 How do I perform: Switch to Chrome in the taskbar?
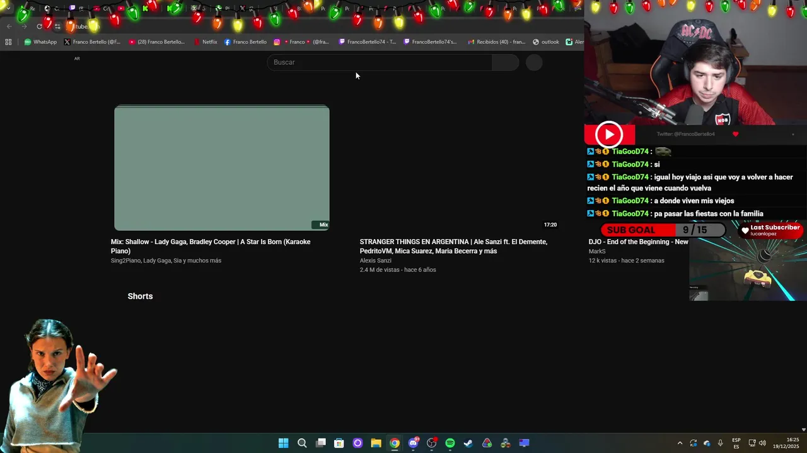[395, 443]
